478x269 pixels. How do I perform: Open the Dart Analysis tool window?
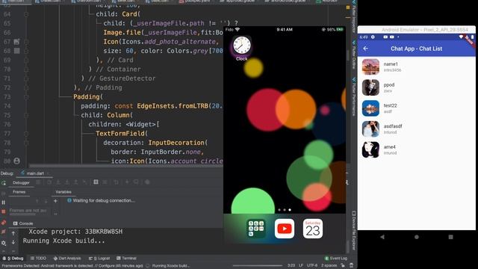click(x=67, y=259)
